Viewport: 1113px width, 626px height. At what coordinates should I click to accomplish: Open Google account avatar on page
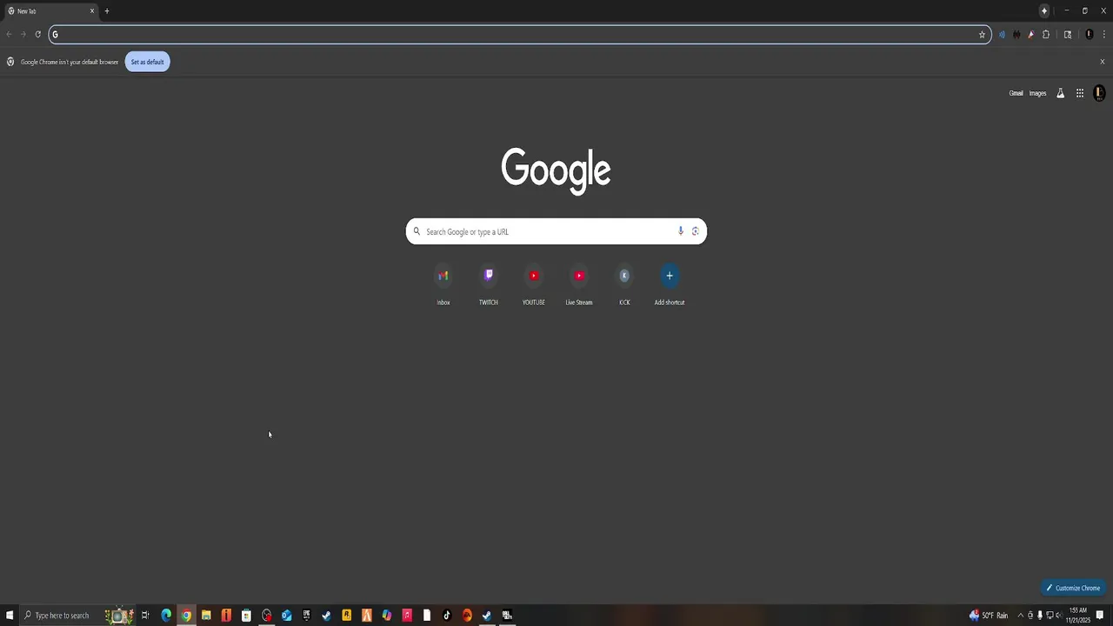[1099, 93]
